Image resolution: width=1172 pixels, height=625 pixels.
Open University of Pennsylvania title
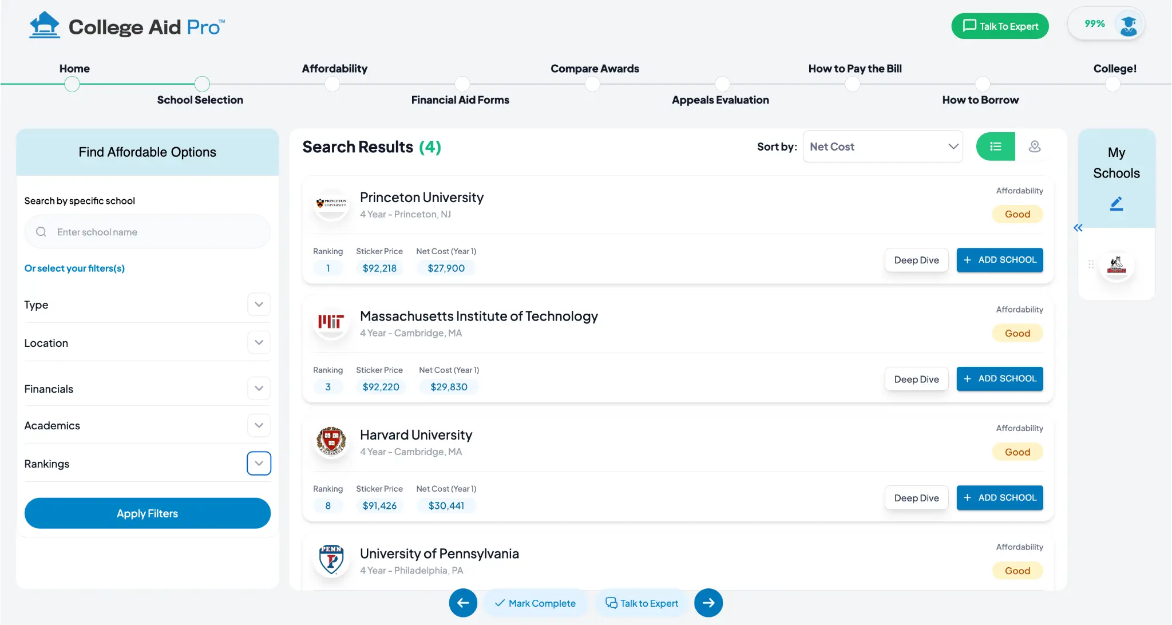pos(439,553)
